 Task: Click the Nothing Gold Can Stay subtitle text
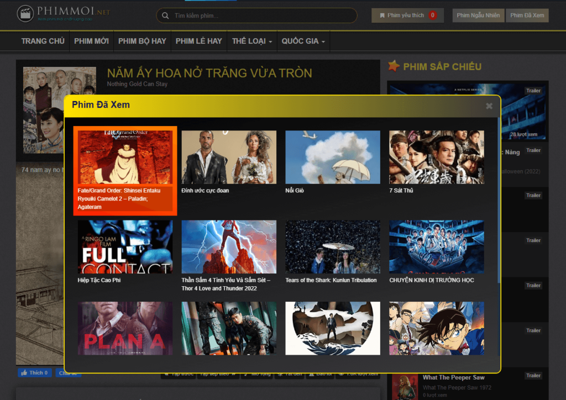click(137, 84)
